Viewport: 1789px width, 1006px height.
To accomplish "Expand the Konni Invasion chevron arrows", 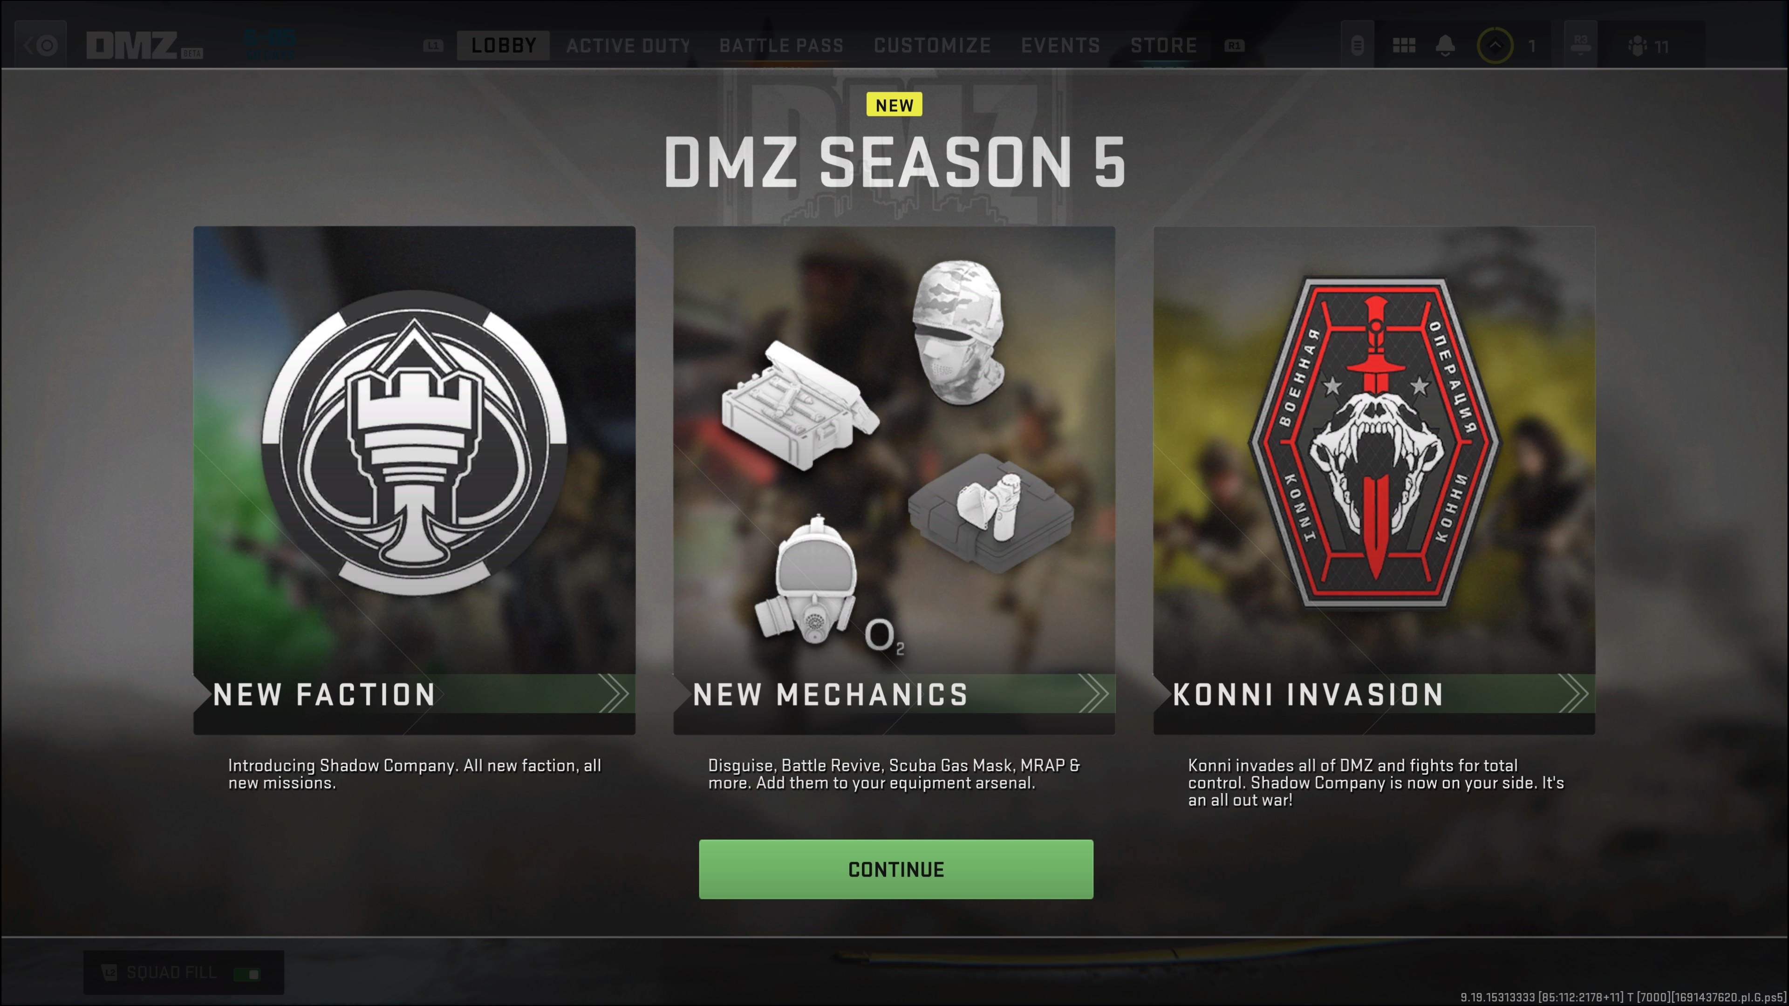I will click(x=1574, y=693).
